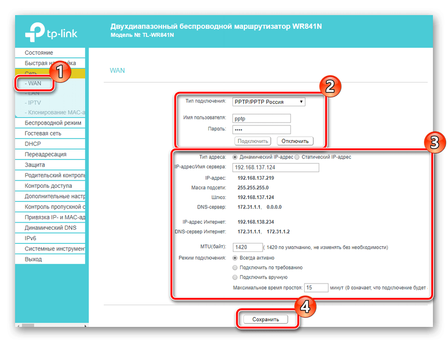Go to Беспроводной режим section

click(x=53, y=123)
